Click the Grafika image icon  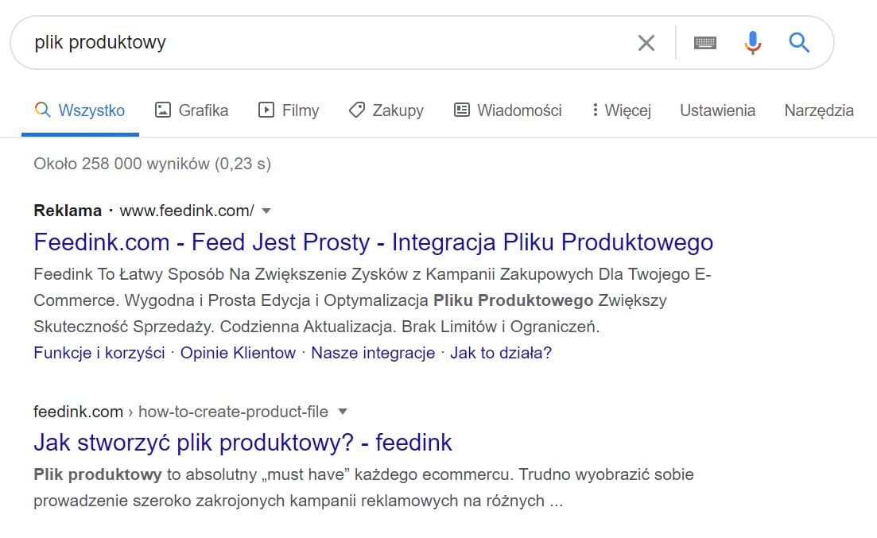[162, 110]
